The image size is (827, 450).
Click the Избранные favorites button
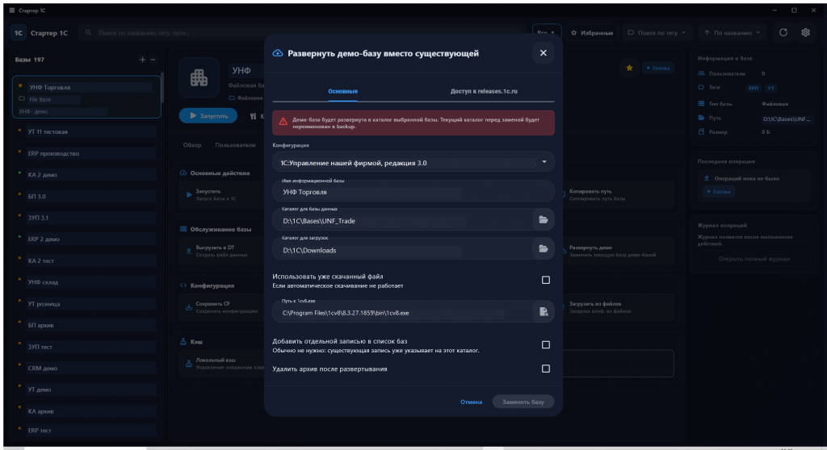point(592,33)
